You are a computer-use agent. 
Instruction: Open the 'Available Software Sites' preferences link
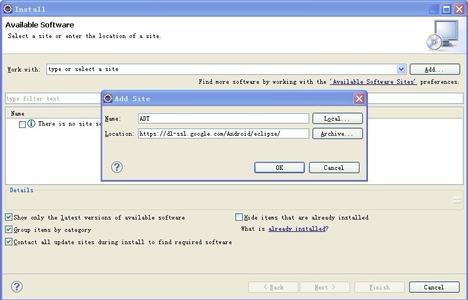[373, 82]
